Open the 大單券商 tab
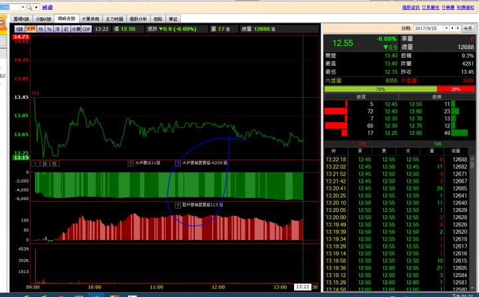This screenshot has width=479, height=297. click(x=90, y=19)
